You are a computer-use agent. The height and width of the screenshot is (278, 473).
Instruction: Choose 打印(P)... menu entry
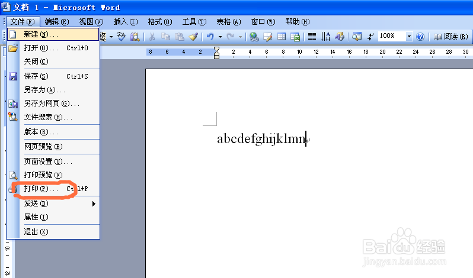pos(53,189)
